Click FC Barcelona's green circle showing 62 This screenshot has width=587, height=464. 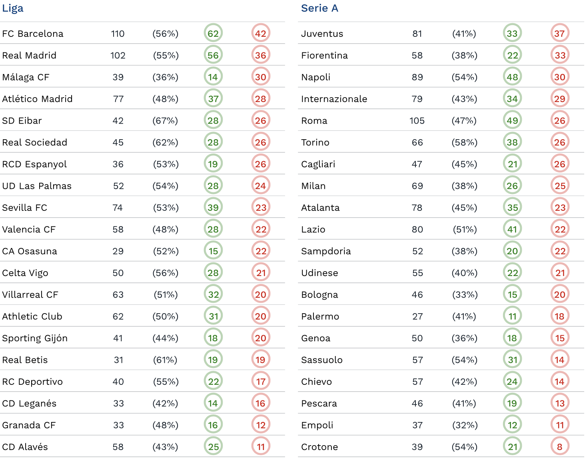tap(213, 34)
